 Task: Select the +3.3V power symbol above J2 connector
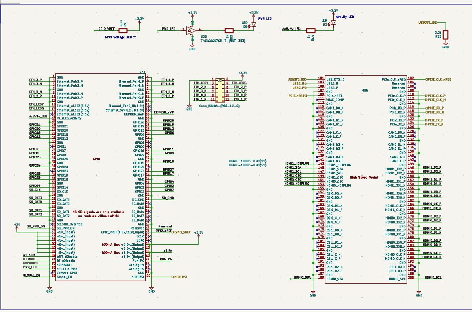242,74
